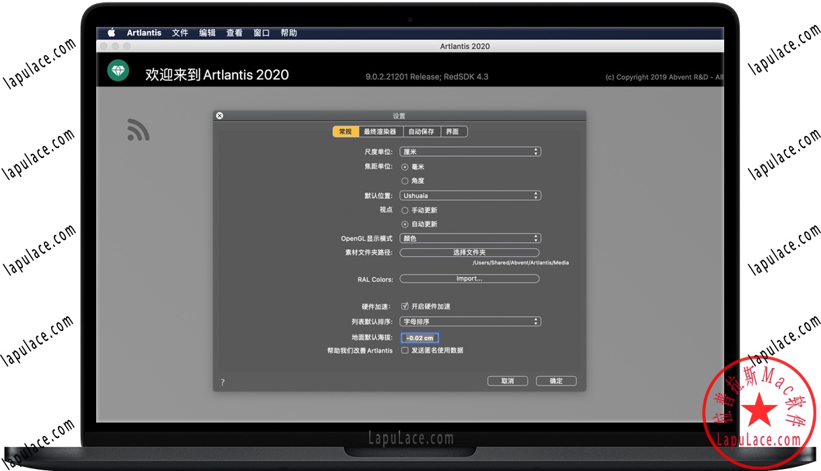Open the default location dropdown showing Ushuaia
This screenshot has width=821, height=471.
coord(470,195)
